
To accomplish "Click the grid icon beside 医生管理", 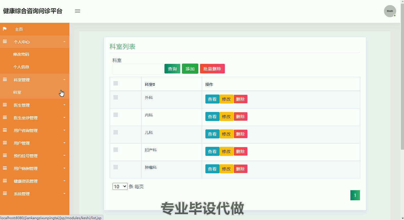I will [5, 105].
